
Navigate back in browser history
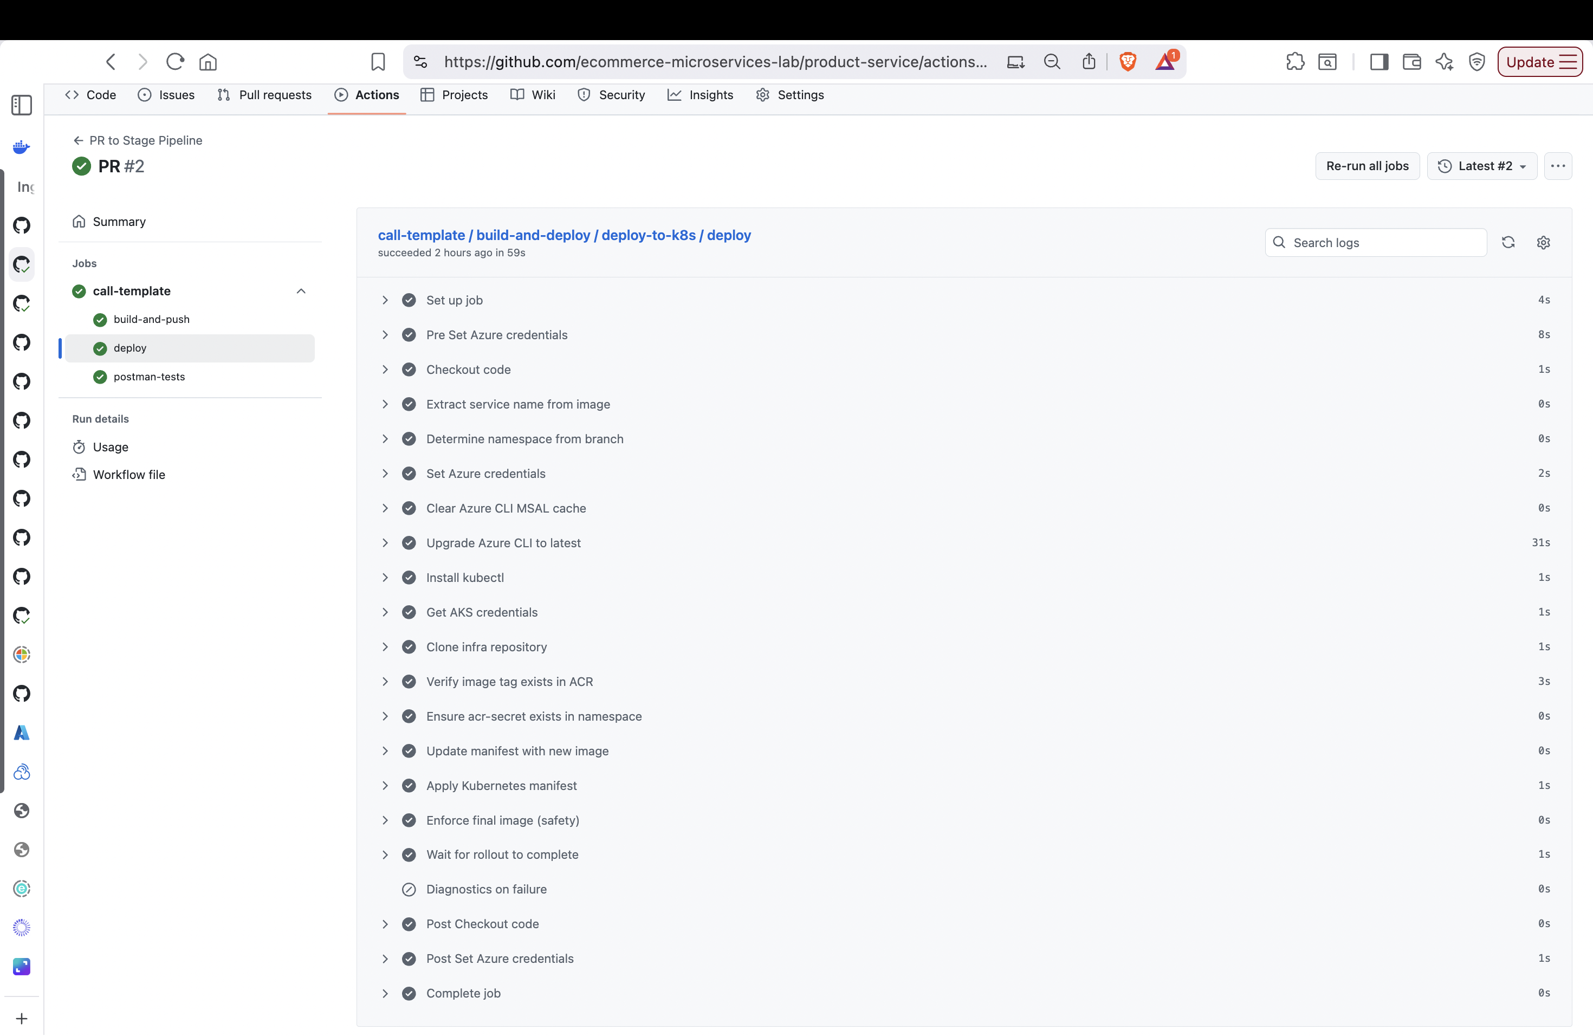(111, 62)
